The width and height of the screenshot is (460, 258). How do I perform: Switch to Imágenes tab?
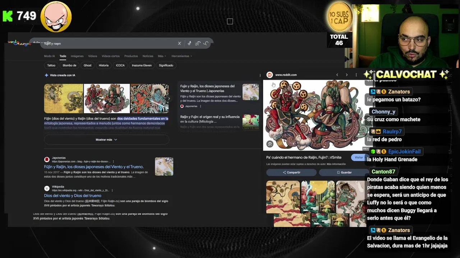tap(77, 56)
